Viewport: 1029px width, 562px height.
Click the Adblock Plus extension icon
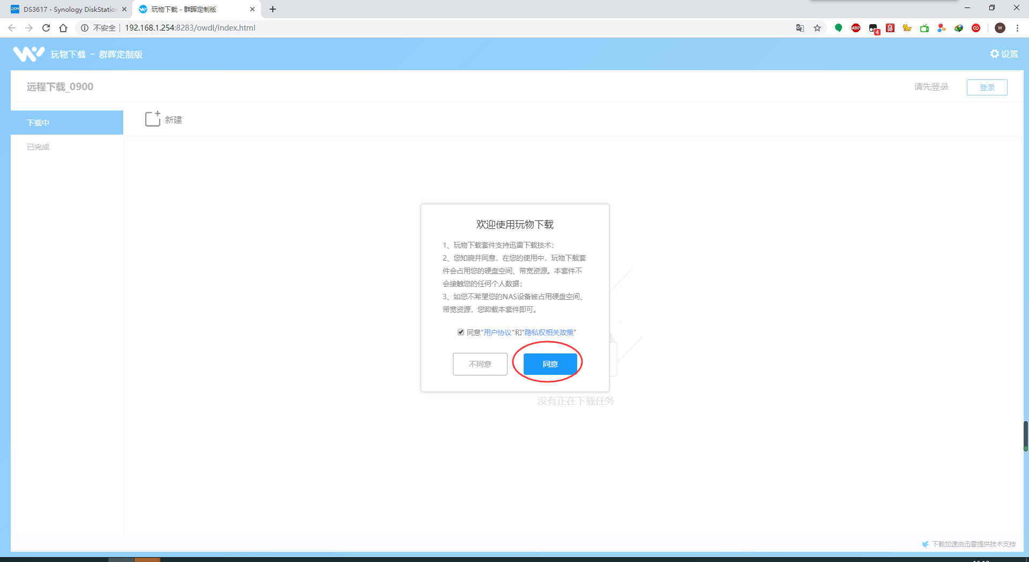tap(856, 28)
